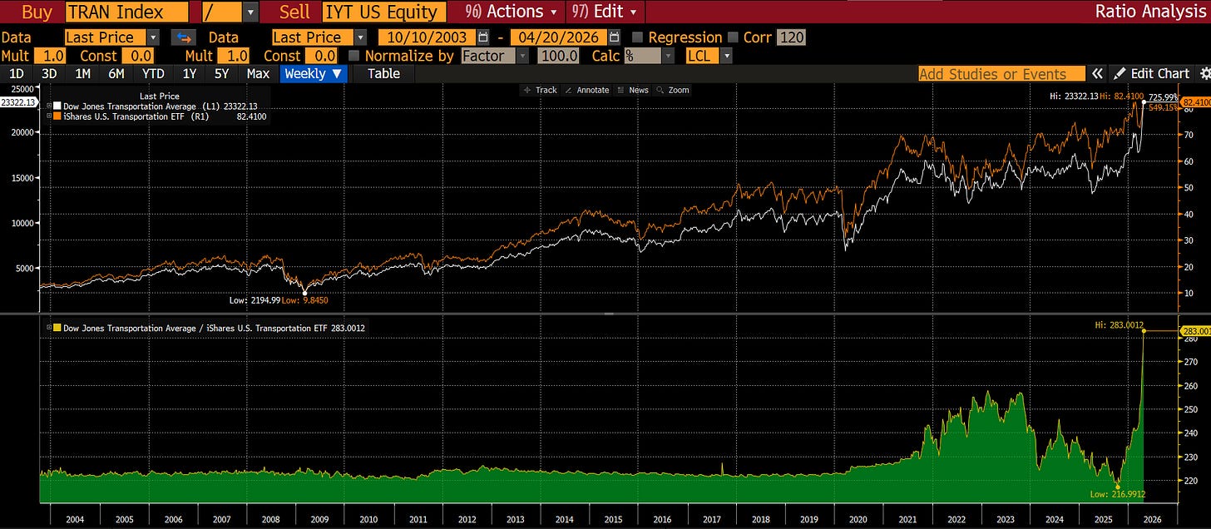This screenshot has height=529, width=1211.
Task: Select the YTD range tab
Action: [153, 73]
